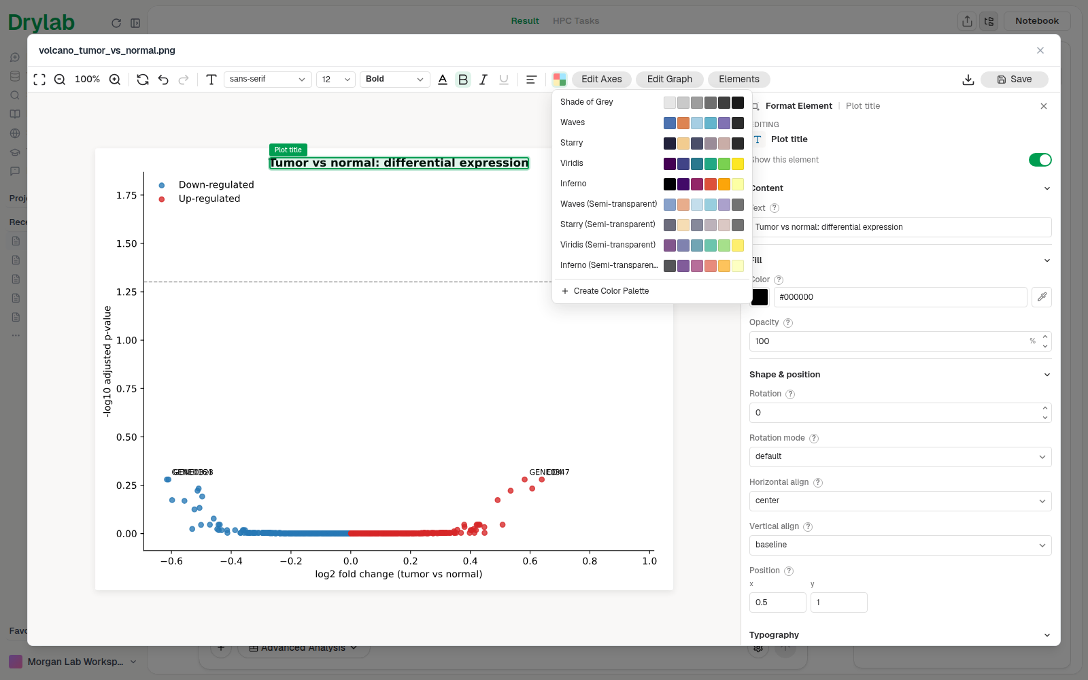Open Edit Axes
This screenshot has width=1088, height=680.
(x=602, y=80)
